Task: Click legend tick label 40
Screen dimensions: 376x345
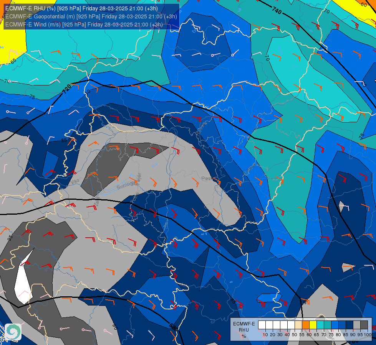Action: tap(287, 335)
